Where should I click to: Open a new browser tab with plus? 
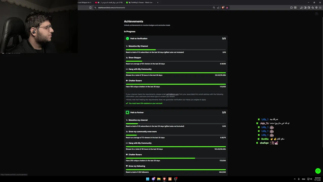coord(158,3)
